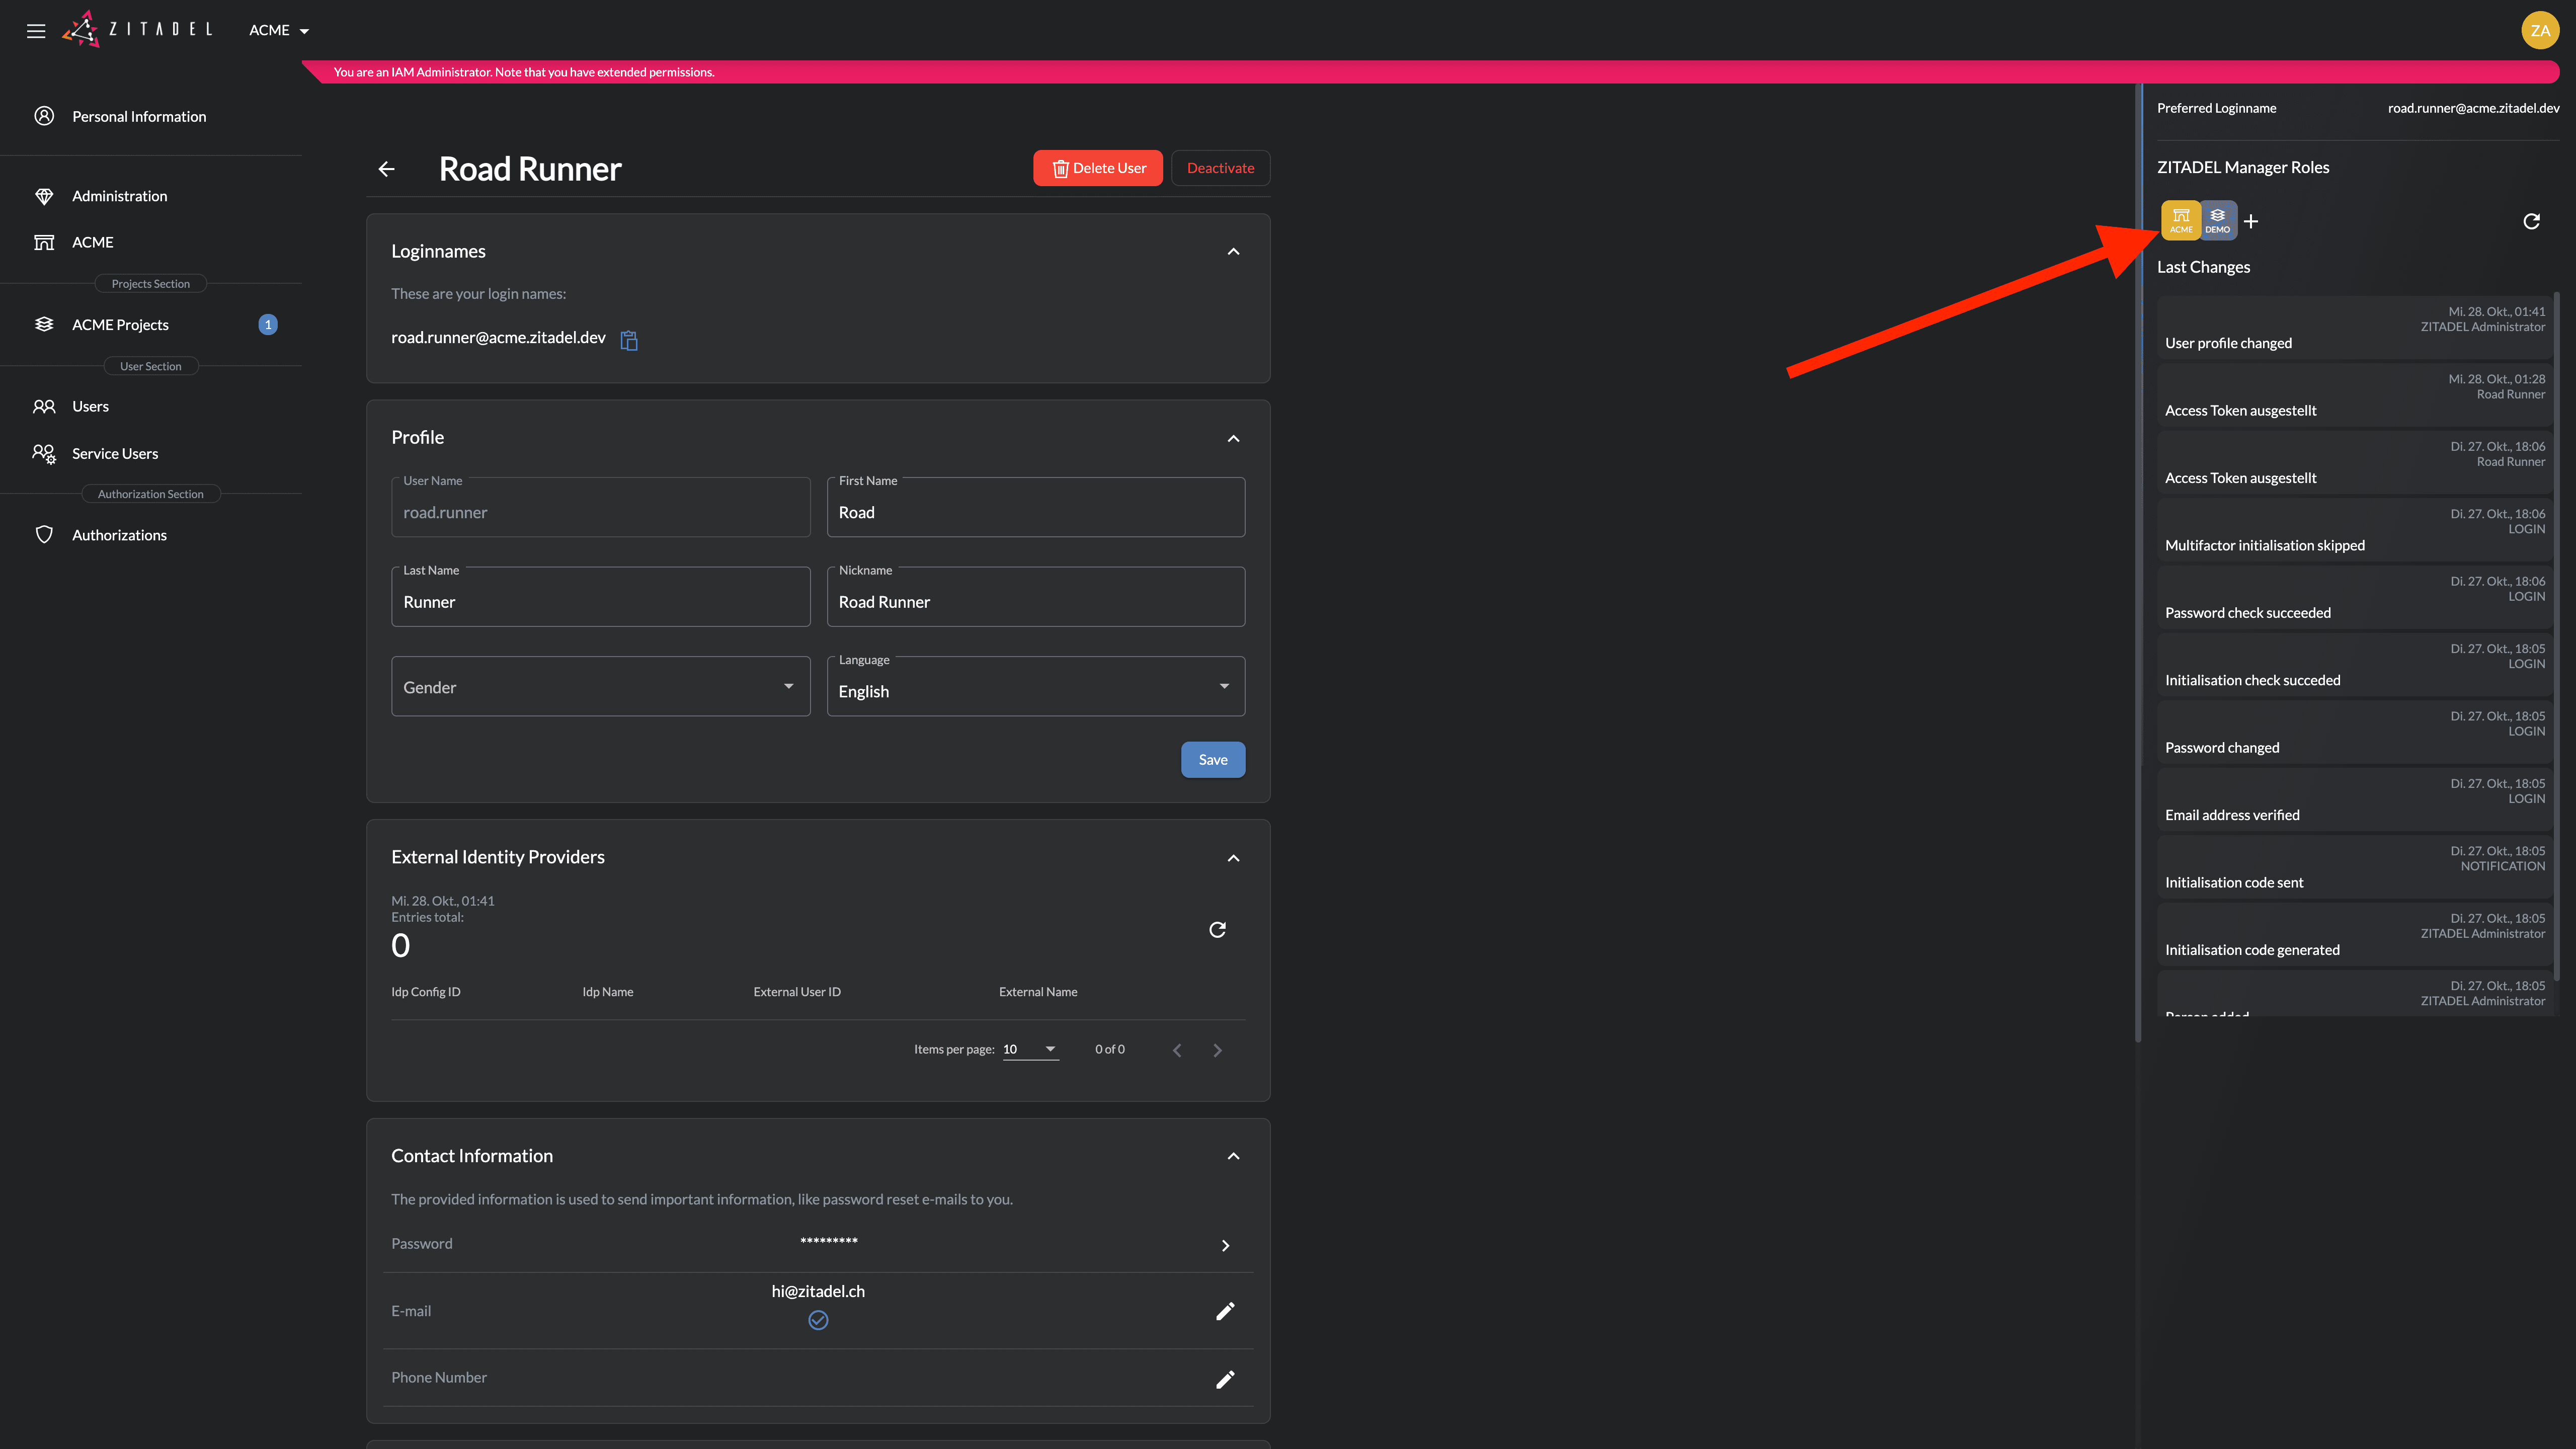2576x1449 pixels.
Task: Refresh the ZITADEL Manager Roles list
Action: coord(2531,221)
